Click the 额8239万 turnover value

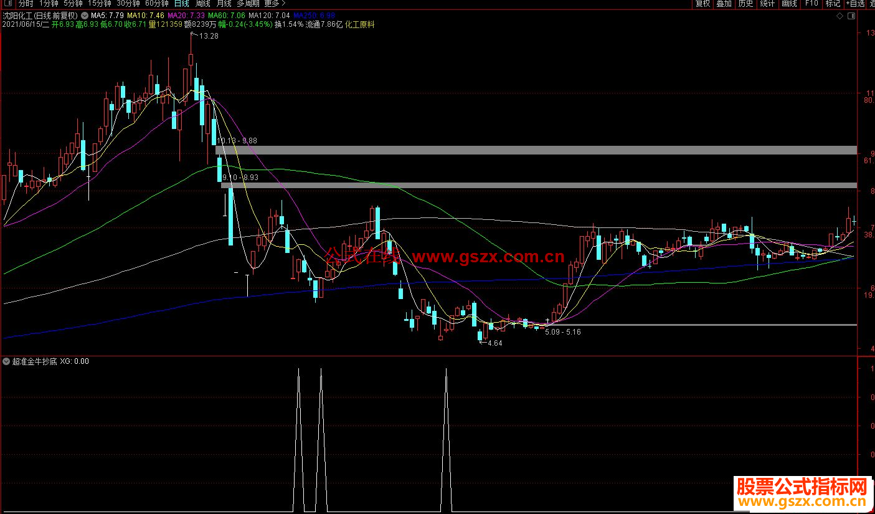click(200, 24)
